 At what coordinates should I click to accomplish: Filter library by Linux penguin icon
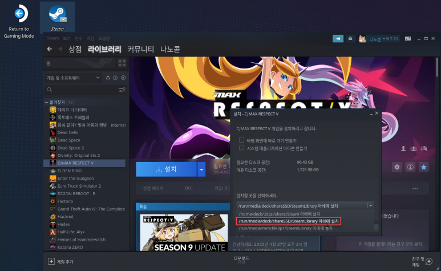coord(108,78)
